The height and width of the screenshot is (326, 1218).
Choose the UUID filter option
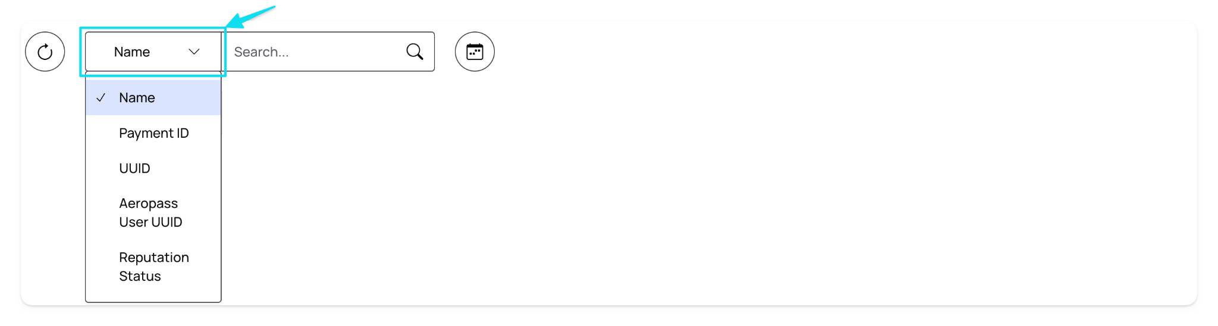[153, 168]
